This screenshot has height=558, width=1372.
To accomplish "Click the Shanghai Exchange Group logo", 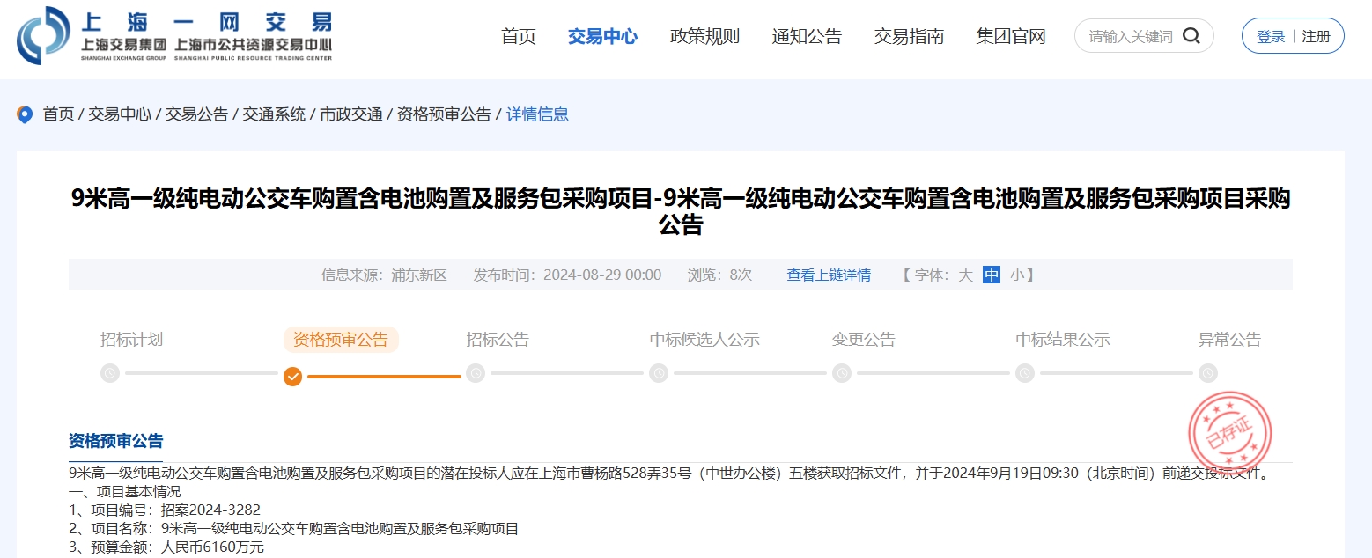I will point(174,35).
